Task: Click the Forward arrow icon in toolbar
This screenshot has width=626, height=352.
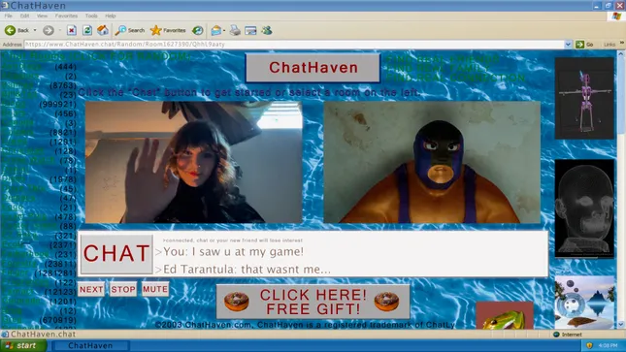Action: tap(49, 30)
